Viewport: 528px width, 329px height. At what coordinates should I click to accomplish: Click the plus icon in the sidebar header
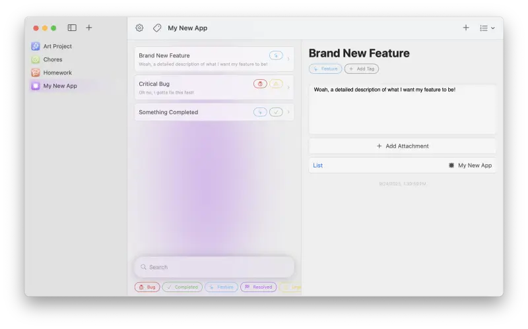coord(89,28)
